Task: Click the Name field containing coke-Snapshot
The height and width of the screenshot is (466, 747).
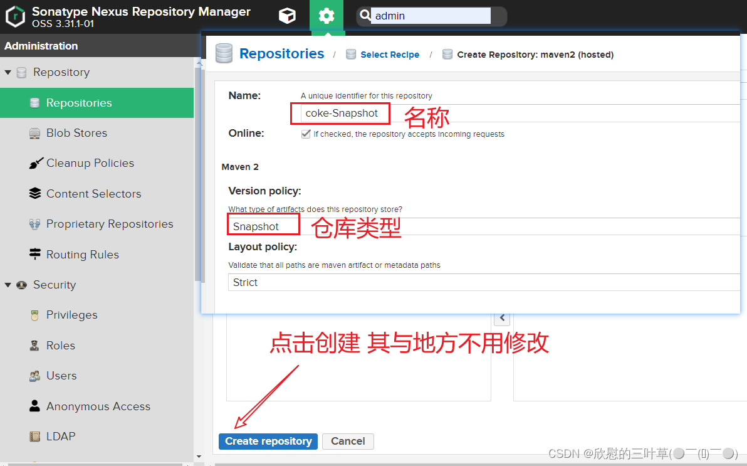Action: click(x=520, y=113)
